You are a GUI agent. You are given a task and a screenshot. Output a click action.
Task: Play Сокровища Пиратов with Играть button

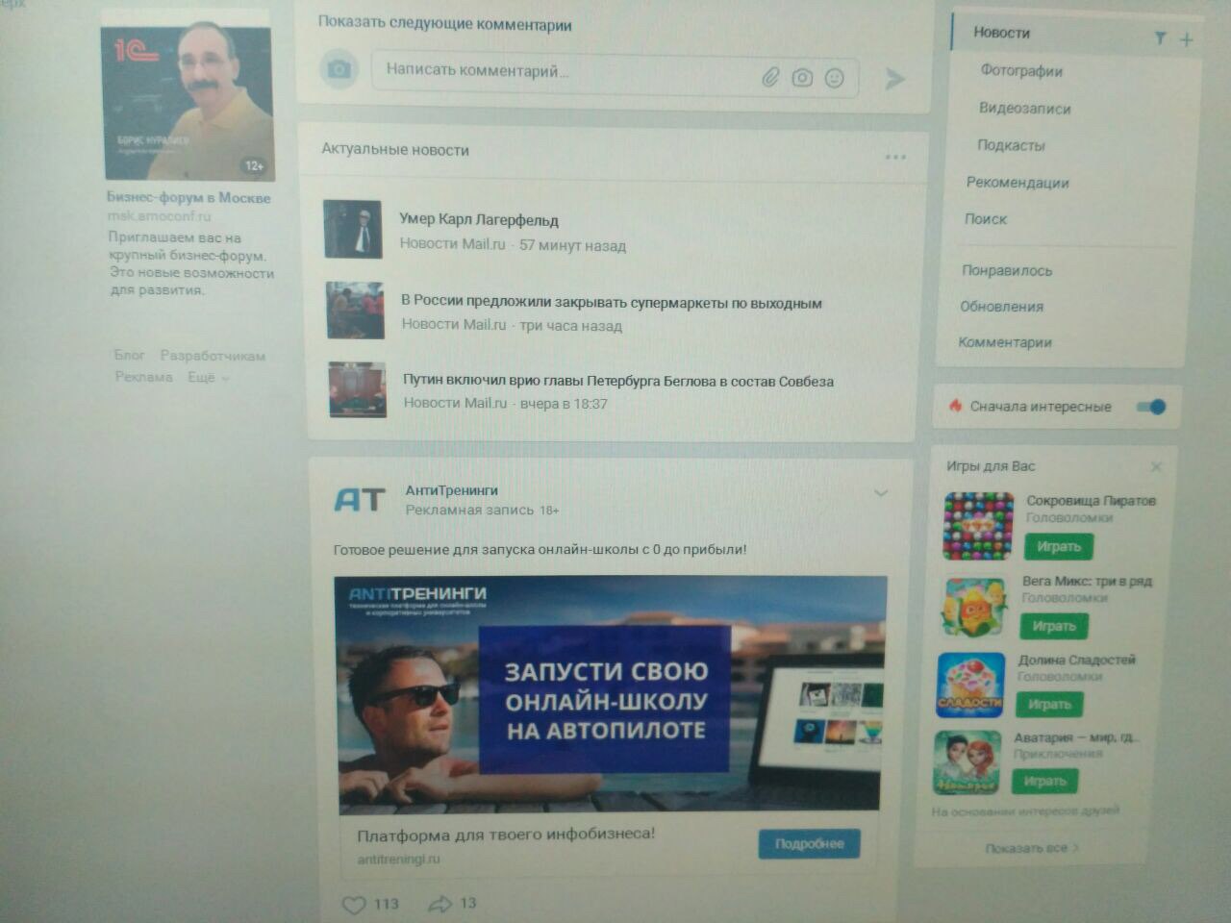[1059, 546]
